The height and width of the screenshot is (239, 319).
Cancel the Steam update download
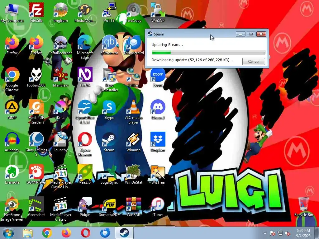coord(254,61)
